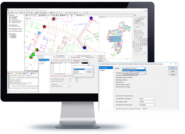Click the Total connectible power input field
This screenshot has height=134, width=185.
click(72, 79)
